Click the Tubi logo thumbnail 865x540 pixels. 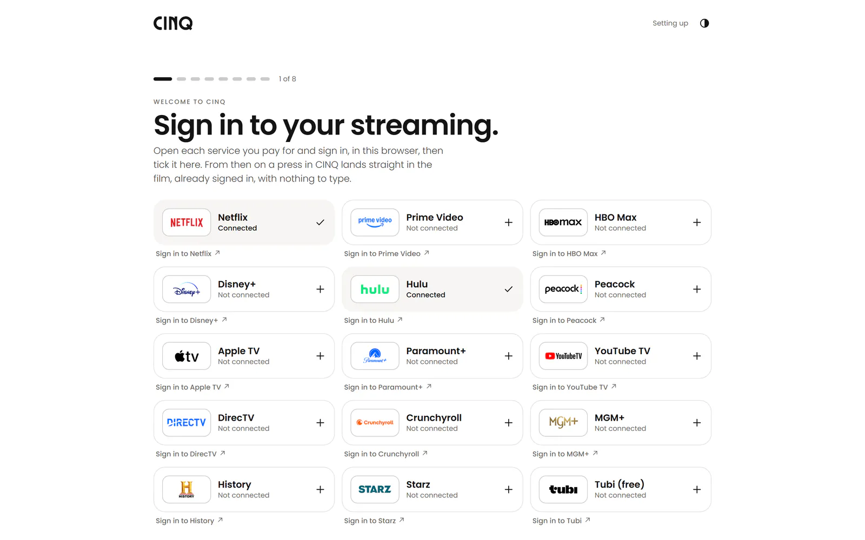[x=563, y=489]
